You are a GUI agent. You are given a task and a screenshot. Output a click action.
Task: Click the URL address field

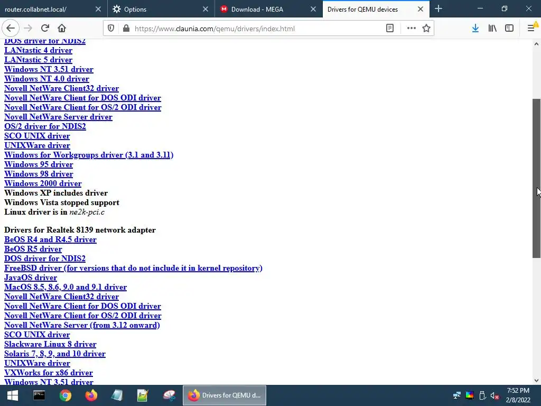point(255,29)
